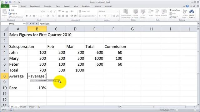Save workbook from Quick Access Toolbar
The image size is (200, 112).
point(6,2)
